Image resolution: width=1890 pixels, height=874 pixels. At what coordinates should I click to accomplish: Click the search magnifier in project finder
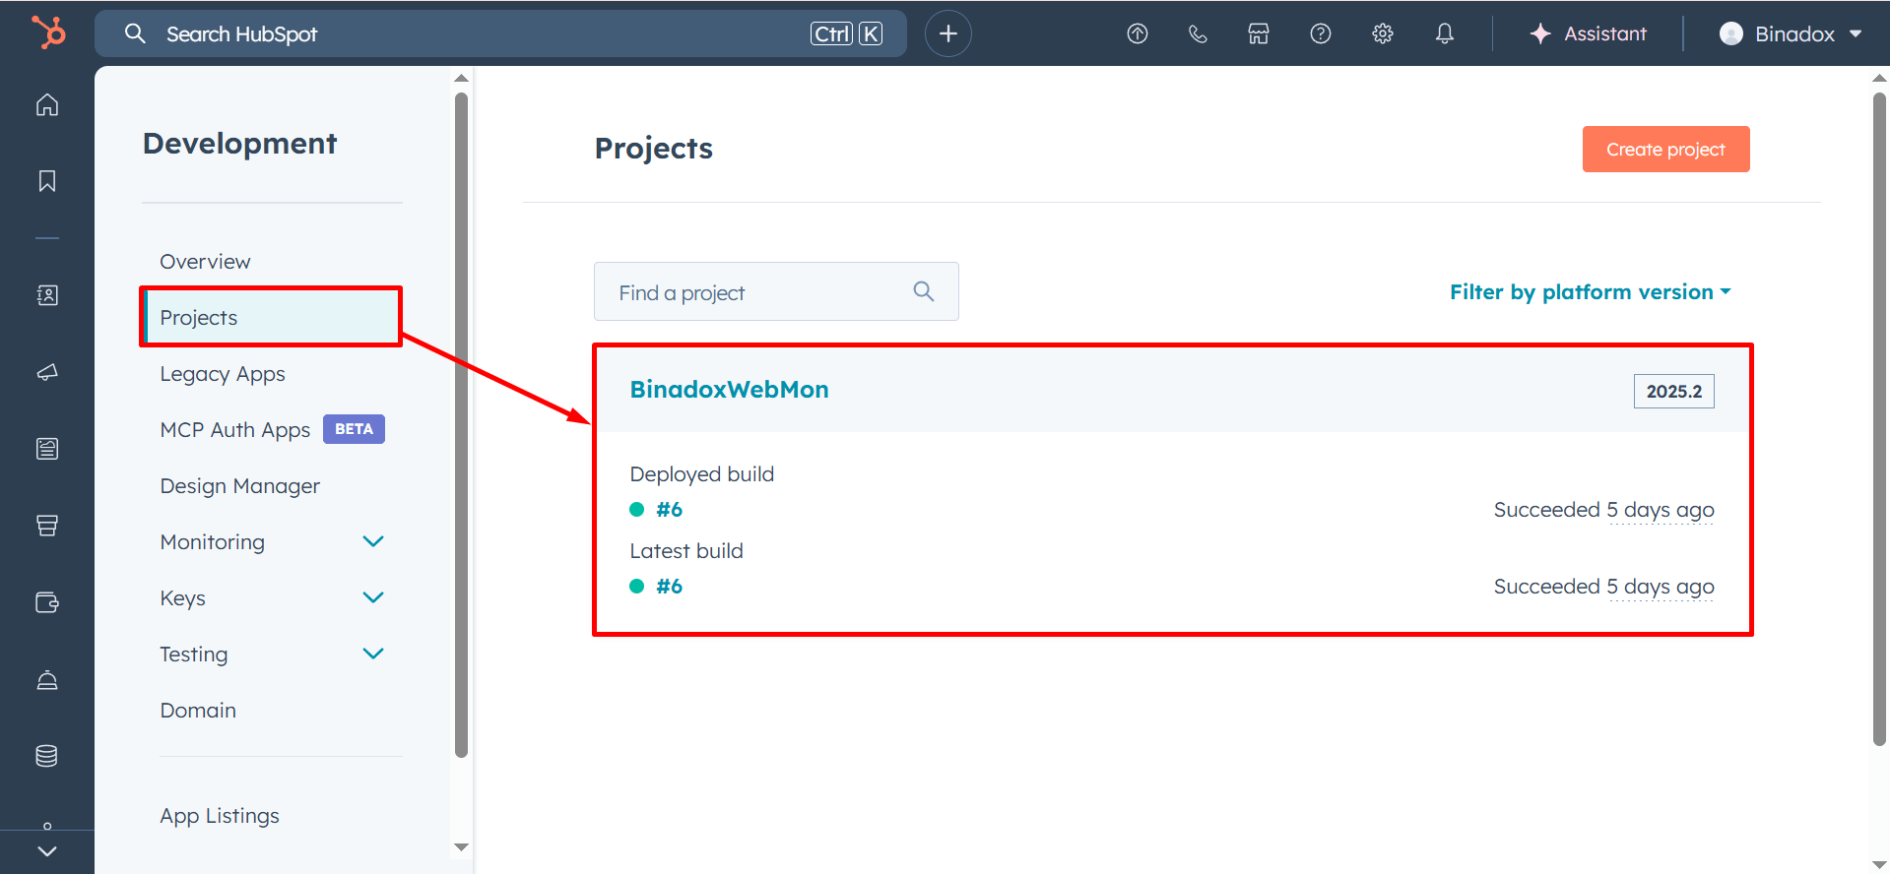pyautogui.click(x=924, y=291)
